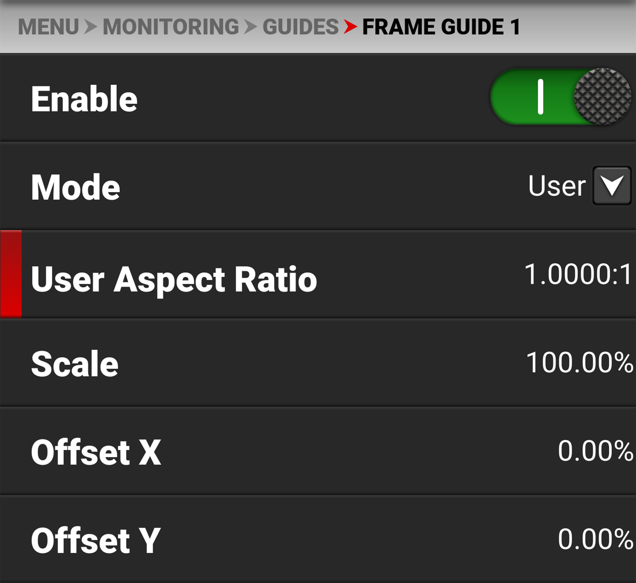Screen dimensions: 636x583
Task: Toggle the Enable switch off
Action: [560, 97]
